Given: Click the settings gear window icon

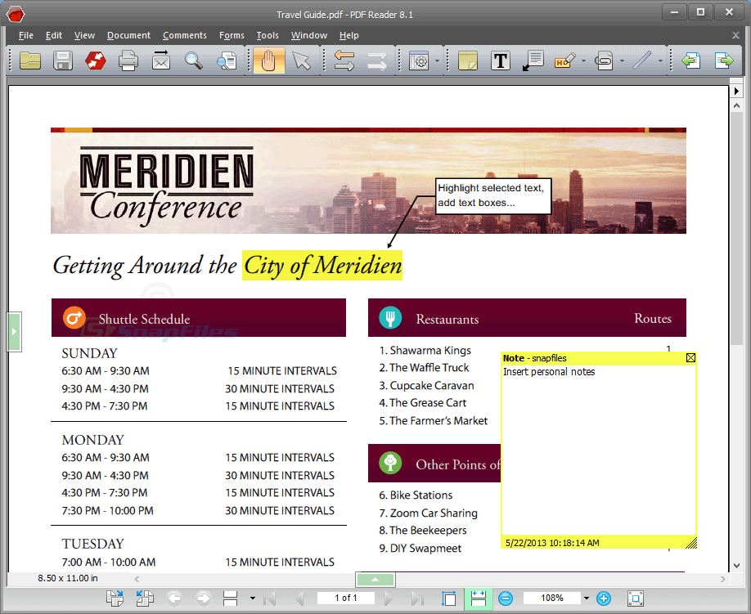Looking at the screenshot, I should tap(419, 61).
